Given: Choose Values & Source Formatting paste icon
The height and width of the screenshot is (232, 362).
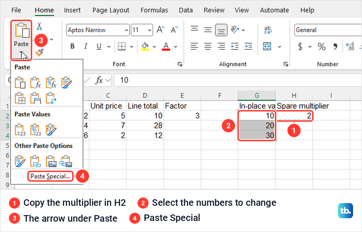Looking at the screenshot, I should click(x=51, y=130).
